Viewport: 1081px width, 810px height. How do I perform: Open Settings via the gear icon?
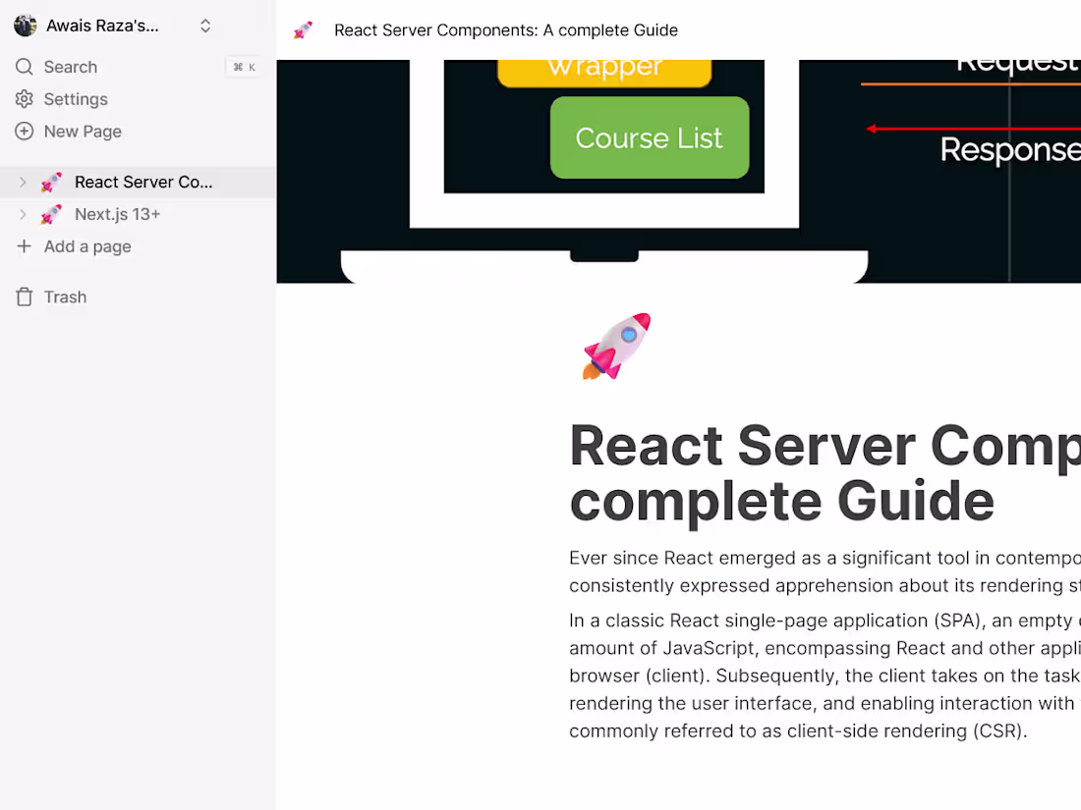coord(24,99)
